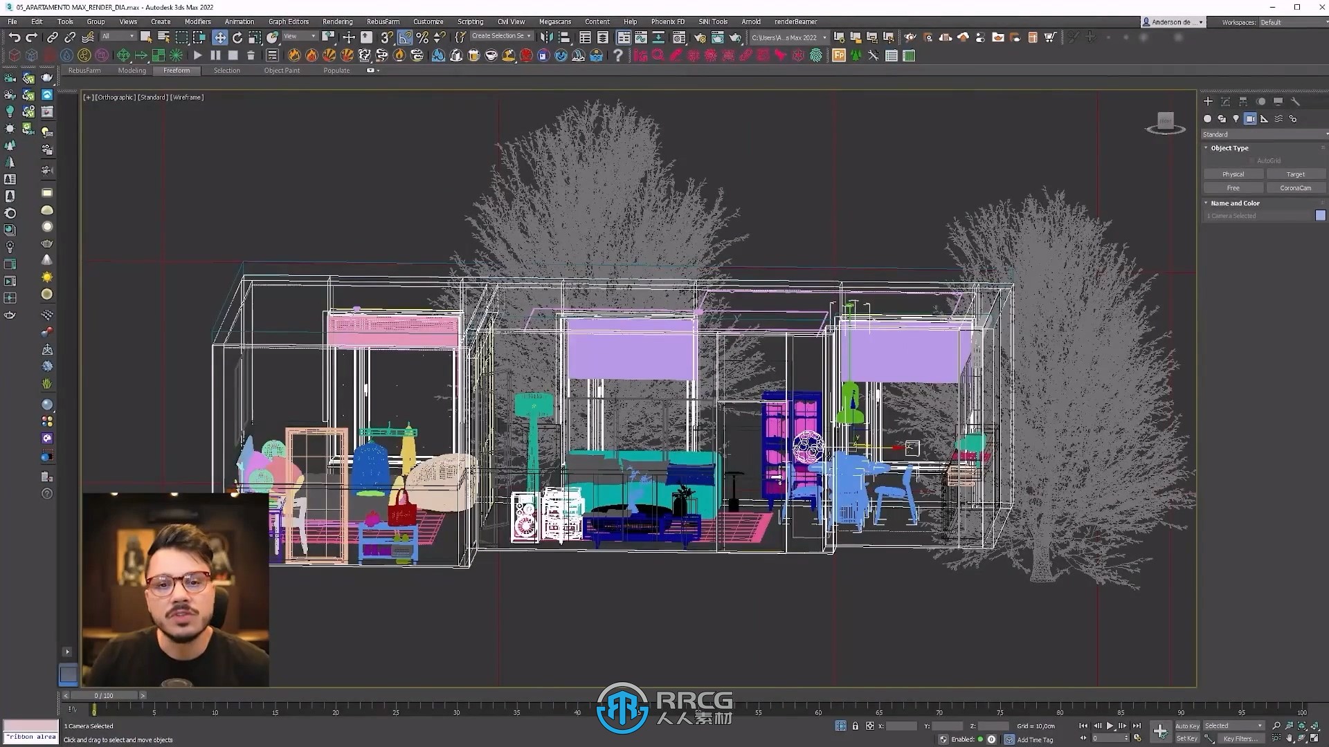This screenshot has width=1329, height=747.
Task: Select Physical camera radio button
Action: point(1233,174)
